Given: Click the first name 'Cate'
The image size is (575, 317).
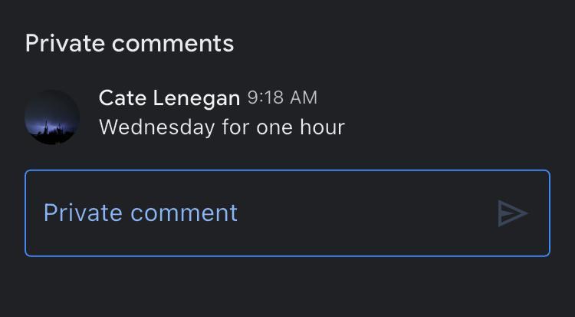Looking at the screenshot, I should 123,98.
